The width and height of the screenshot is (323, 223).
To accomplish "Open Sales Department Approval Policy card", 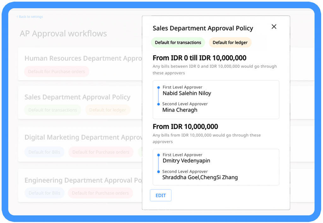I will (x=77, y=97).
